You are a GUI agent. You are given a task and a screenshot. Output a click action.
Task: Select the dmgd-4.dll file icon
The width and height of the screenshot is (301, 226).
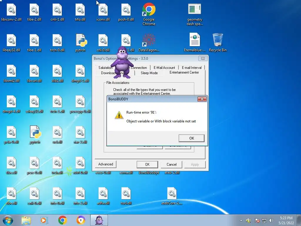(11, 104)
